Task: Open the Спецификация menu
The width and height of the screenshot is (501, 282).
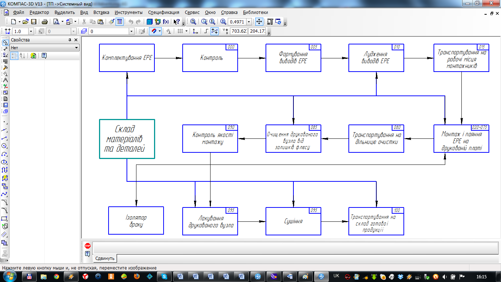Action: coord(164,12)
